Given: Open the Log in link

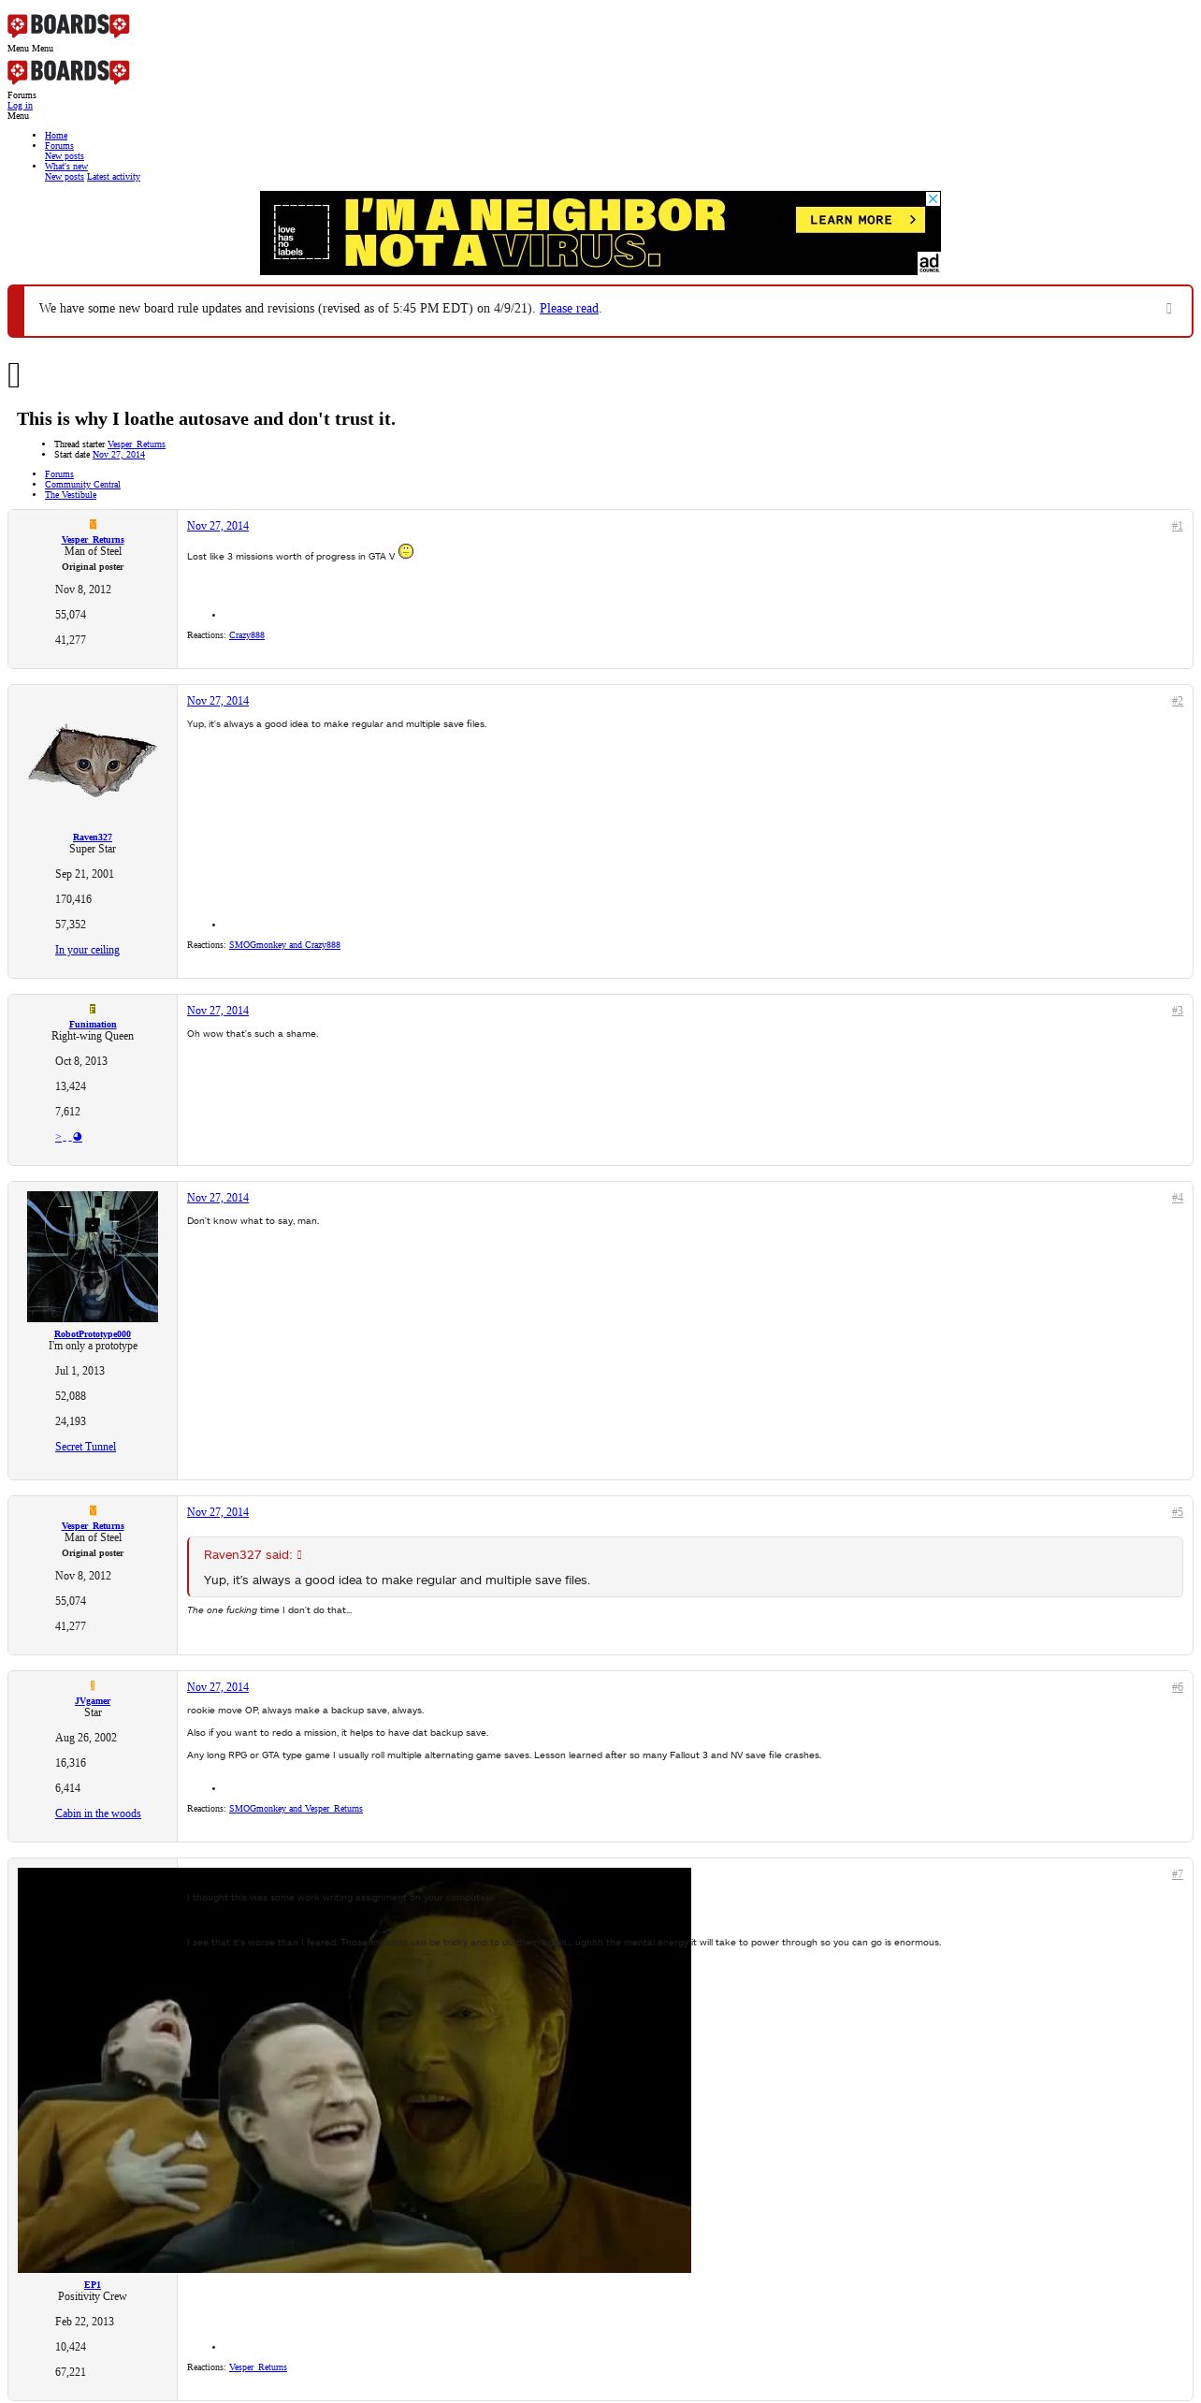Looking at the screenshot, I should (20, 106).
